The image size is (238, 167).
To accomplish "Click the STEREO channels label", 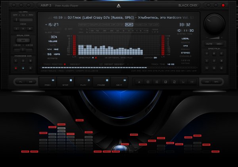I will (x=185, y=53).
